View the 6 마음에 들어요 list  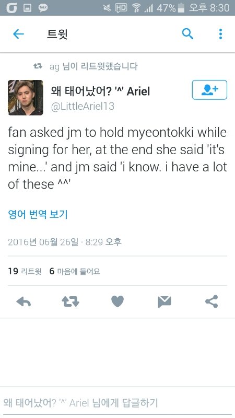(x=75, y=271)
